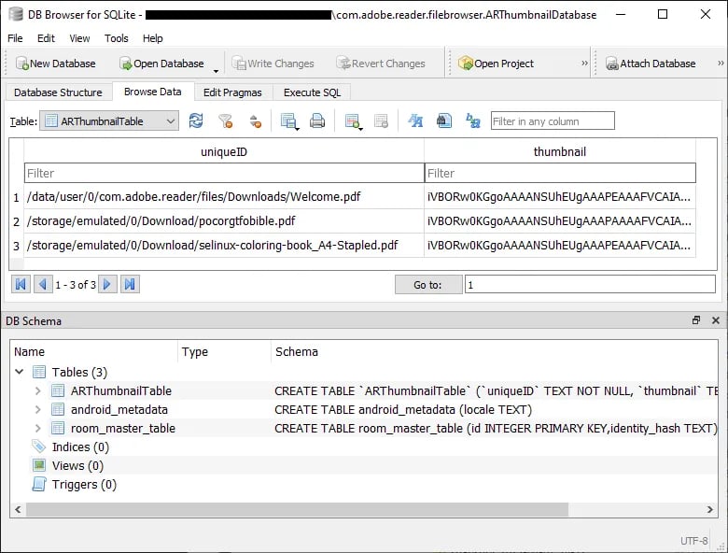
Task: Select the selinux-coloring-book_A4-Stapled.pdf cell
Action: coord(224,245)
